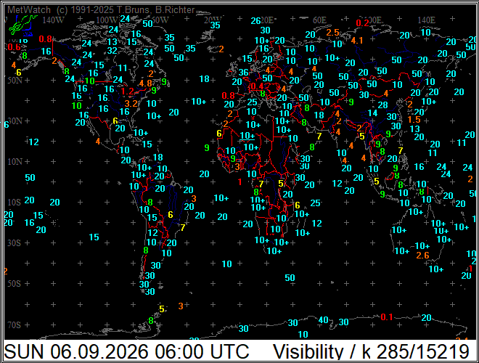Click the MetWatch copyright text at top
This screenshot has width=479, height=363.
point(101,9)
